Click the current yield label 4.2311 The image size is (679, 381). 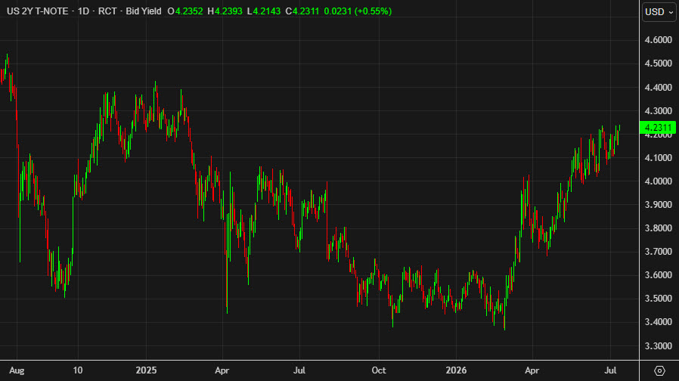(658, 127)
